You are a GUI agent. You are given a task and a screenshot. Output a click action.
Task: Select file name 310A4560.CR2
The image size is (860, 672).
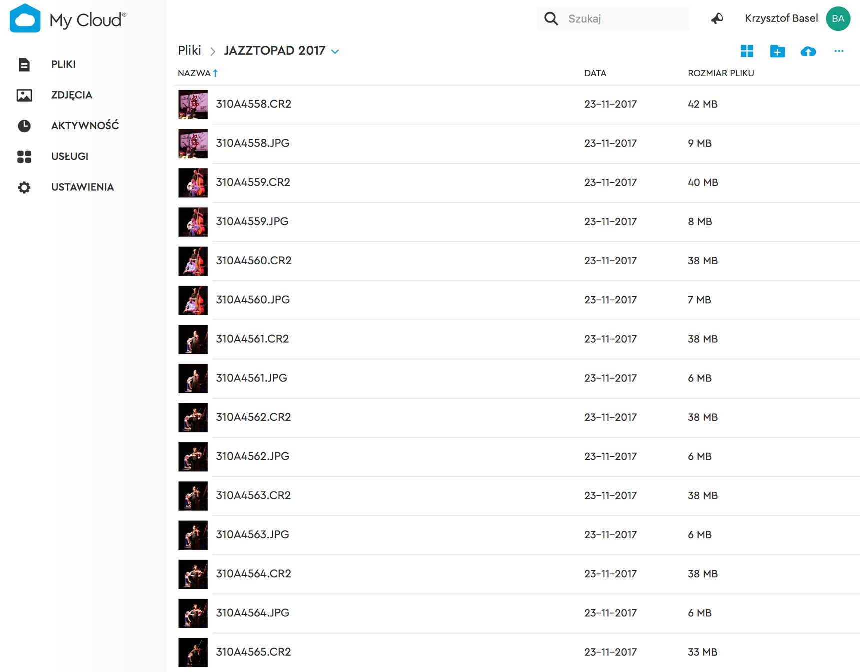pos(253,260)
